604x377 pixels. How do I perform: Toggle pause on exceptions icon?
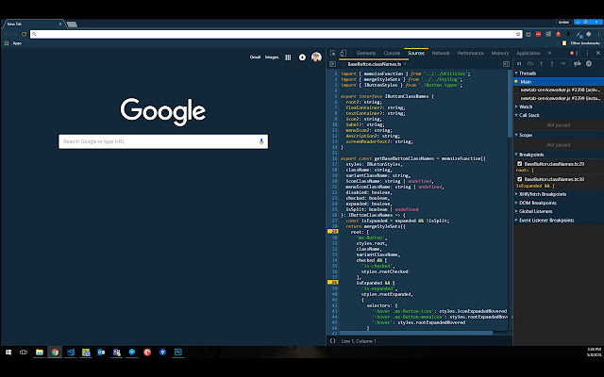589,63
